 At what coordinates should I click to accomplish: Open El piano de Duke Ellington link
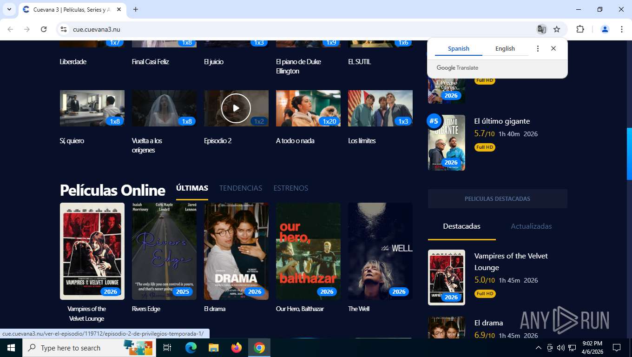pyautogui.click(x=298, y=66)
